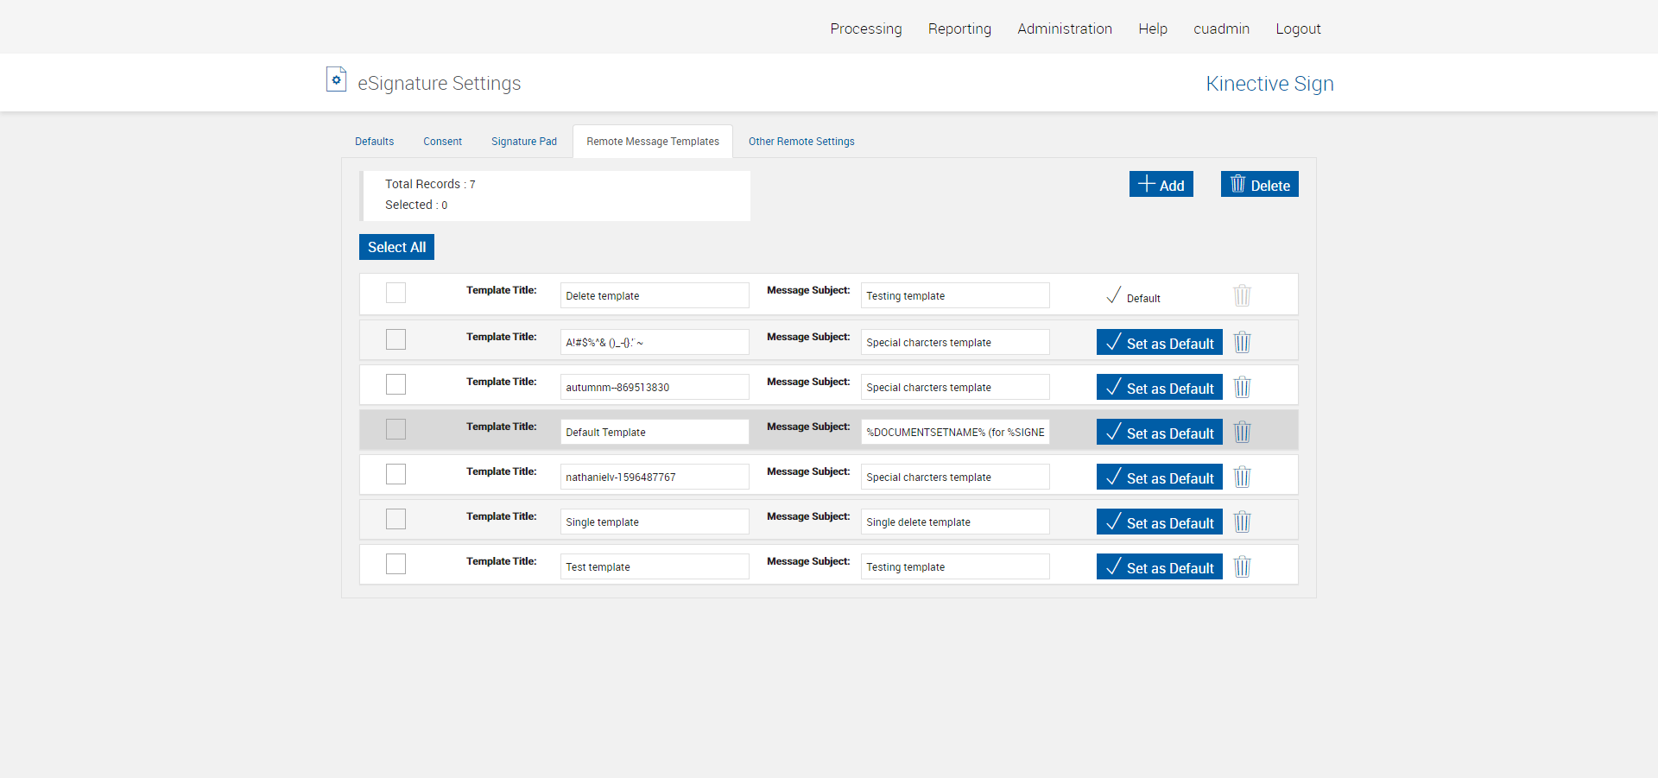Click the Logout link
This screenshot has height=778, width=1658.
coord(1297,28)
